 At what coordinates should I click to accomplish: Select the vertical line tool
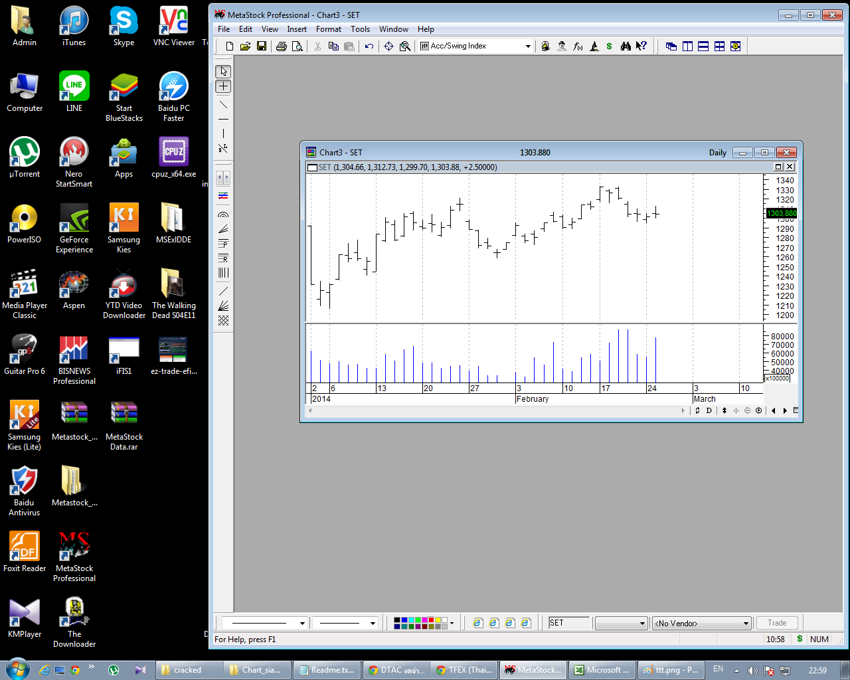pos(223,133)
